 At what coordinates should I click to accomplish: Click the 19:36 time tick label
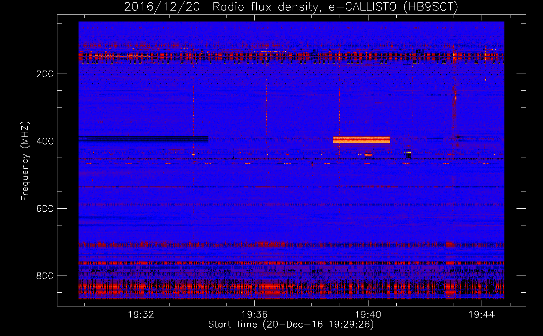254,314
